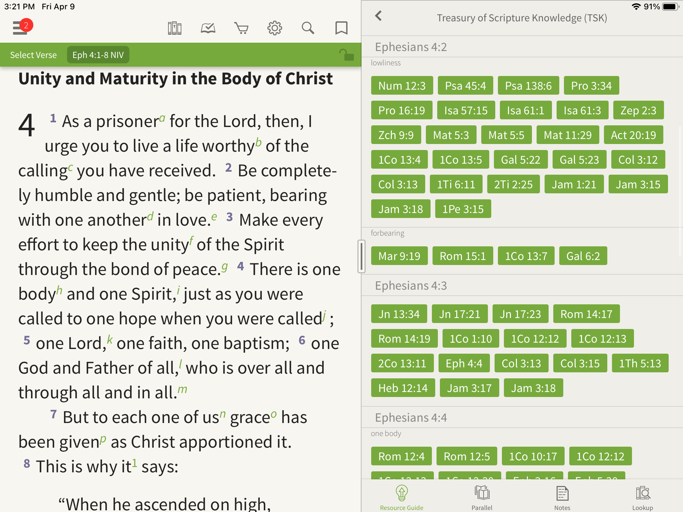Toggle the sync lock icon
The image size is (683, 512).
346,55
